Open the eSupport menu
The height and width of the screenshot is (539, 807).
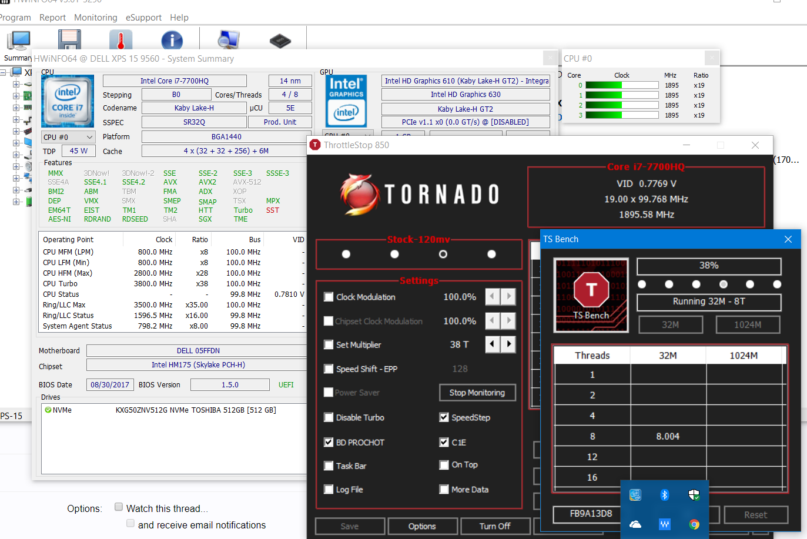click(143, 18)
